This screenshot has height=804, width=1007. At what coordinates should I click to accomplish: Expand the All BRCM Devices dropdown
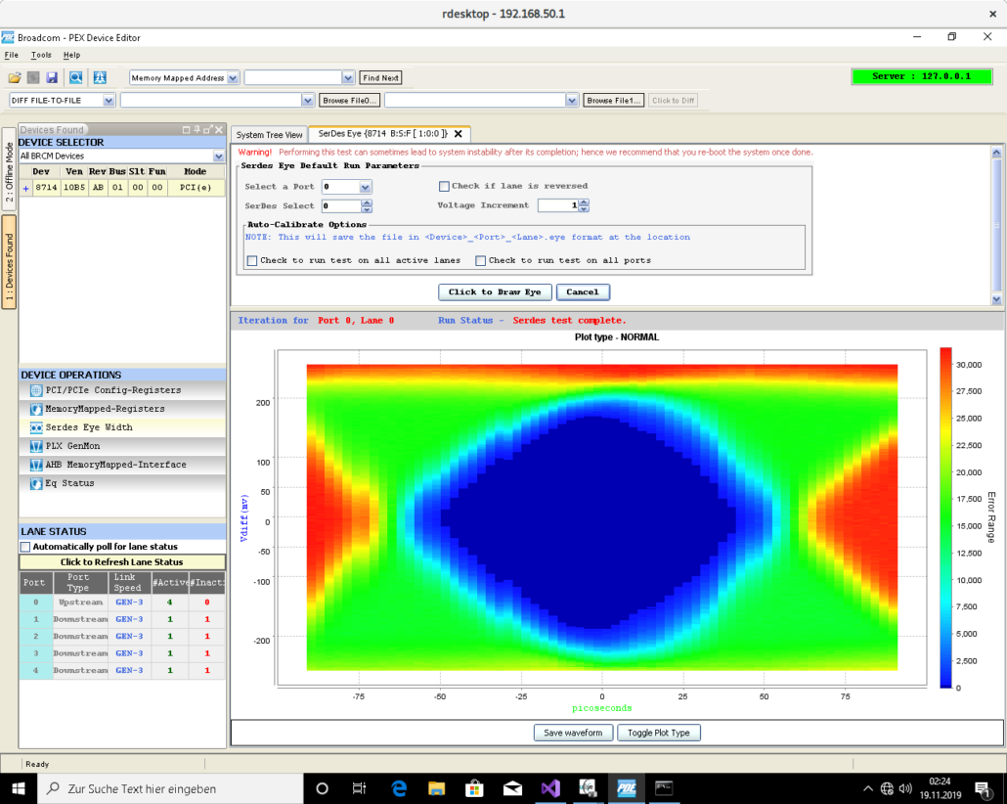coord(219,156)
